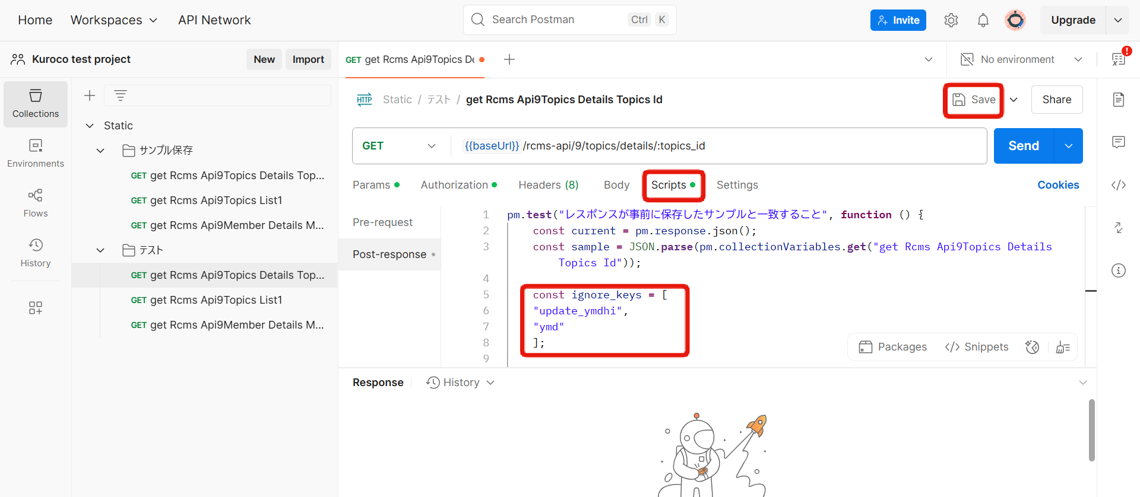Open the Cookies link
This screenshot has height=497, width=1140.
[x=1057, y=185]
